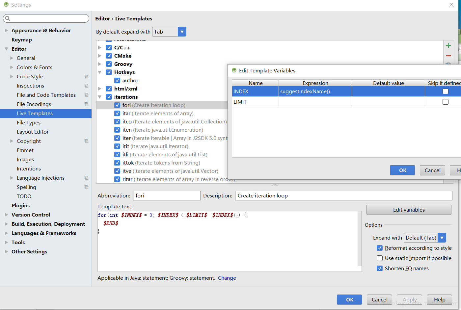The width and height of the screenshot is (461, 310).
Task: Collapse the iterations template group
Action: (100, 97)
